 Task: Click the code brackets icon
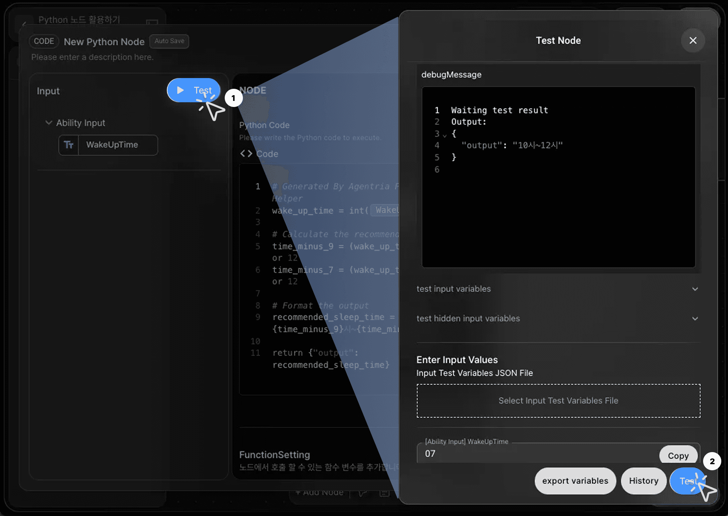click(246, 154)
